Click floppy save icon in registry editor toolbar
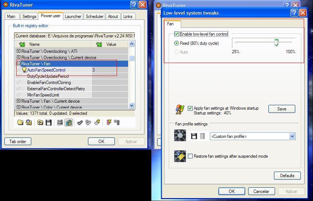 coord(49,122)
